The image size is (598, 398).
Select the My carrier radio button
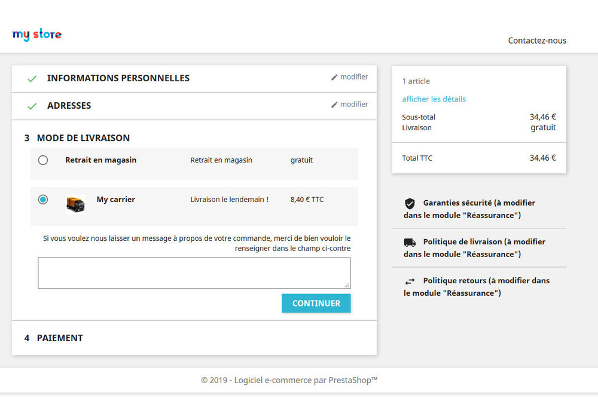point(43,200)
